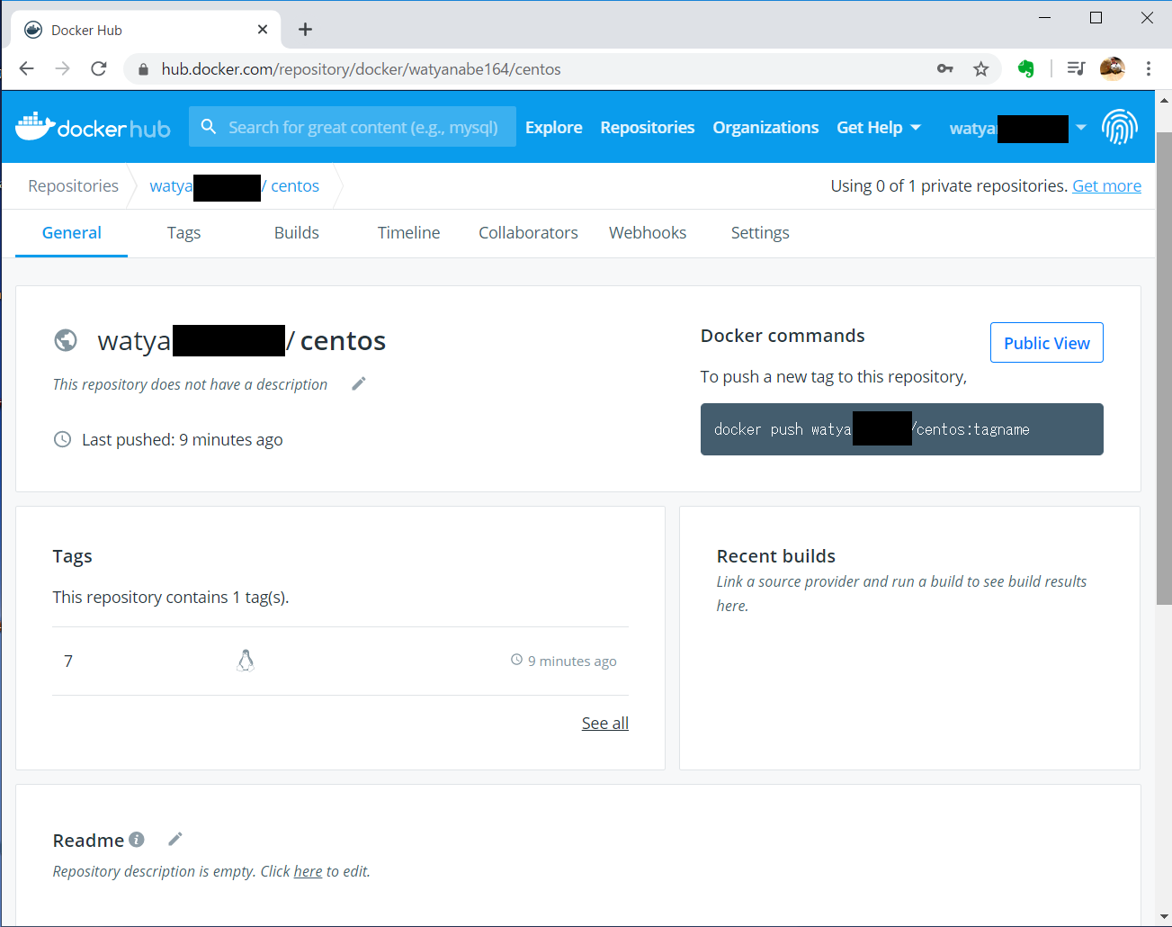Click the vertical scrollbar thumb
Screen dimensions: 1172x927
[1164, 369]
